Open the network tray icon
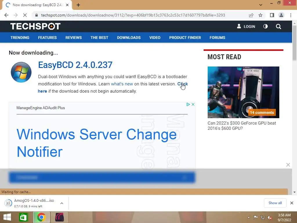The width and height of the screenshot is (297, 223). (262, 217)
